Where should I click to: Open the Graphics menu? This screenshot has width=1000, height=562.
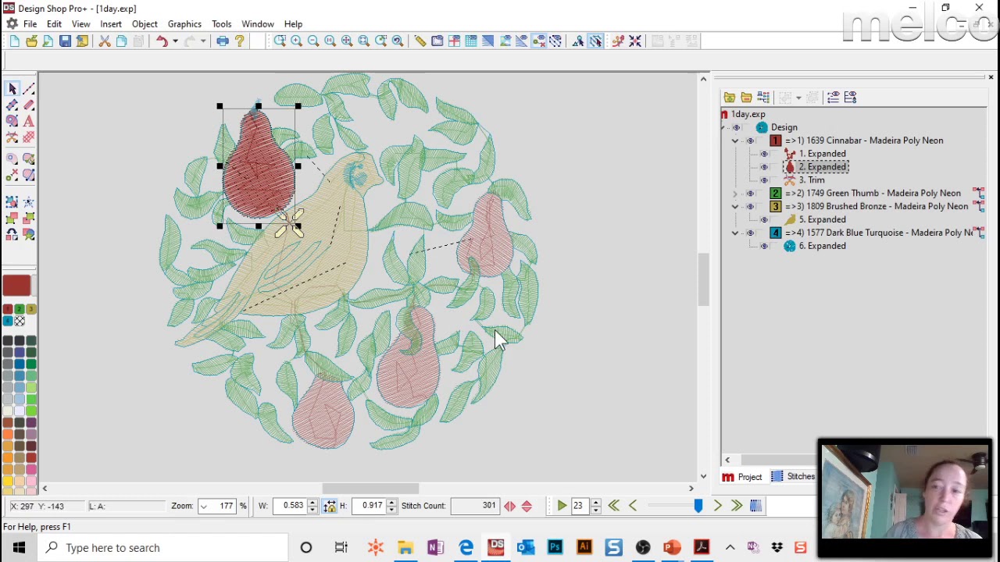click(x=184, y=24)
